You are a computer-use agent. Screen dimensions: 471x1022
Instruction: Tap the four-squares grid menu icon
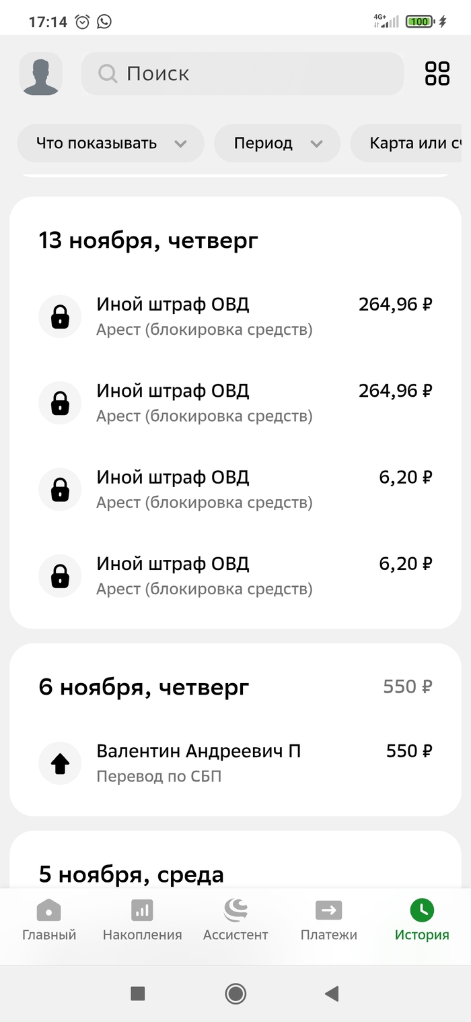click(x=437, y=73)
